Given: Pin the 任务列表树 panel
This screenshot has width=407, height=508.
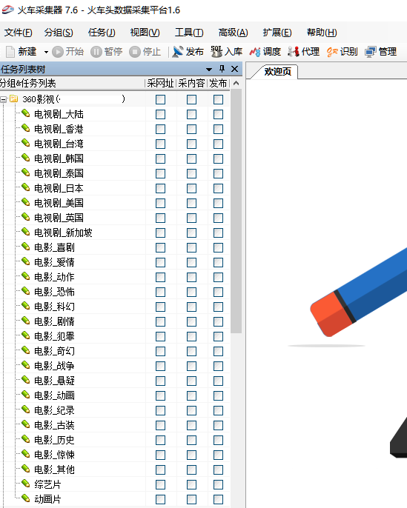Looking at the screenshot, I should click(x=222, y=69).
